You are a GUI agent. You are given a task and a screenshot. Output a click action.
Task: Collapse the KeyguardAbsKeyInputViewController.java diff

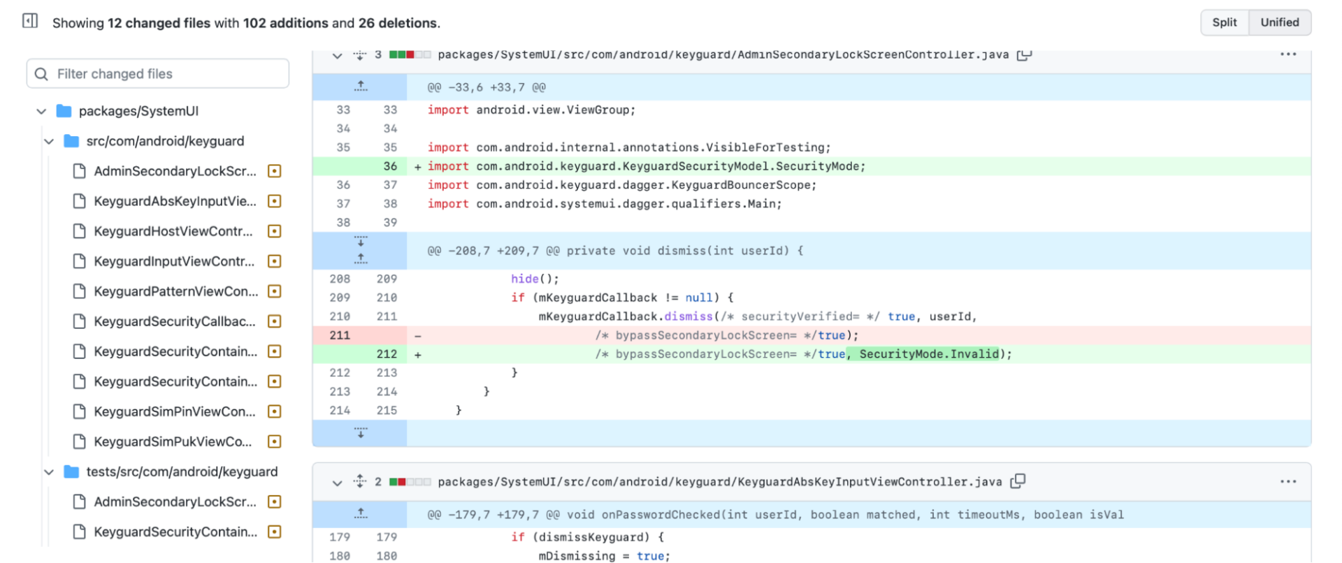[337, 482]
